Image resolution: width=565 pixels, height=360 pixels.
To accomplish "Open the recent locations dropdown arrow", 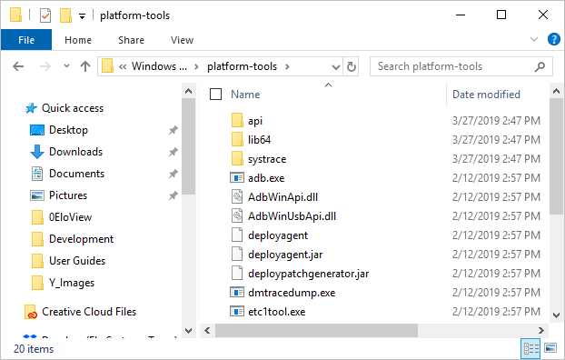I will point(66,66).
